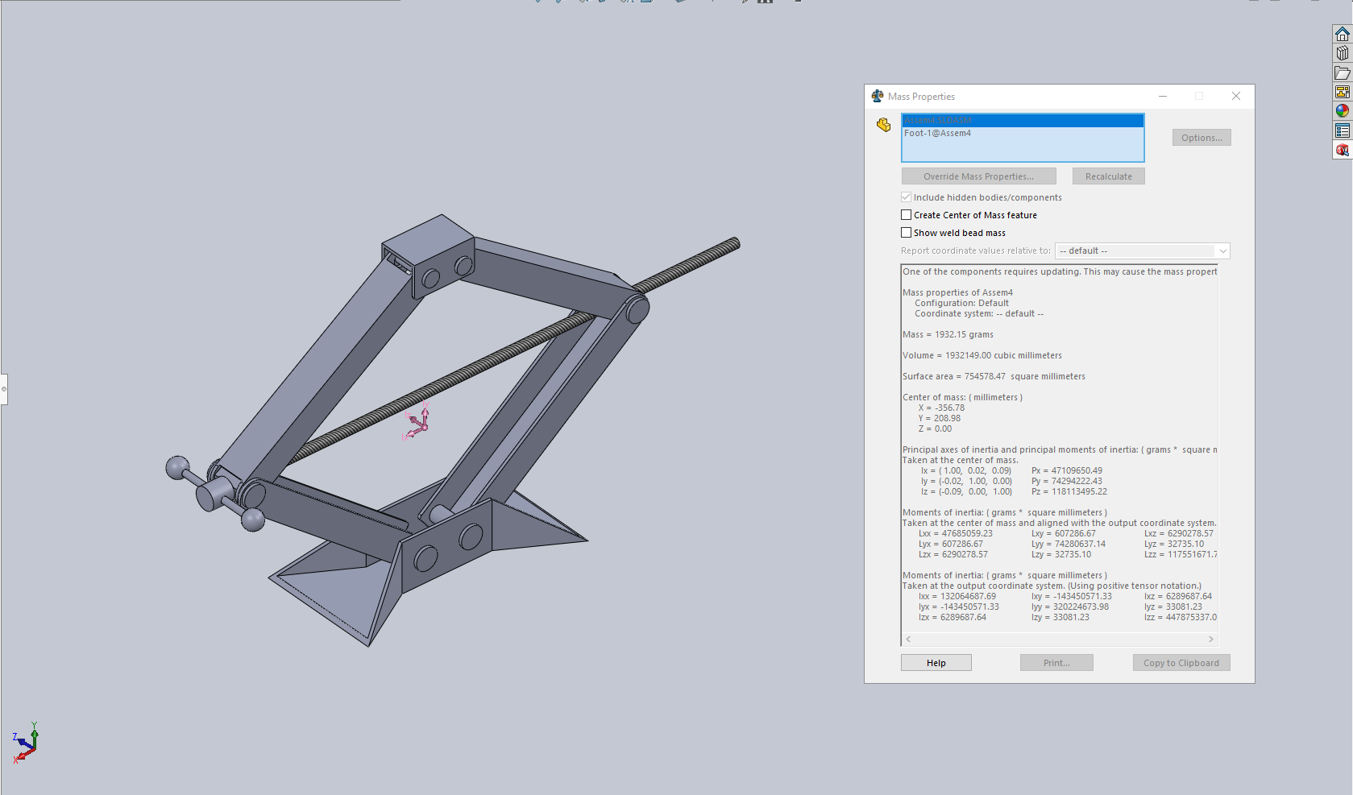Screen dimensions: 1353x795
Task: Open the coordinate system default dropdown
Action: [1142, 251]
